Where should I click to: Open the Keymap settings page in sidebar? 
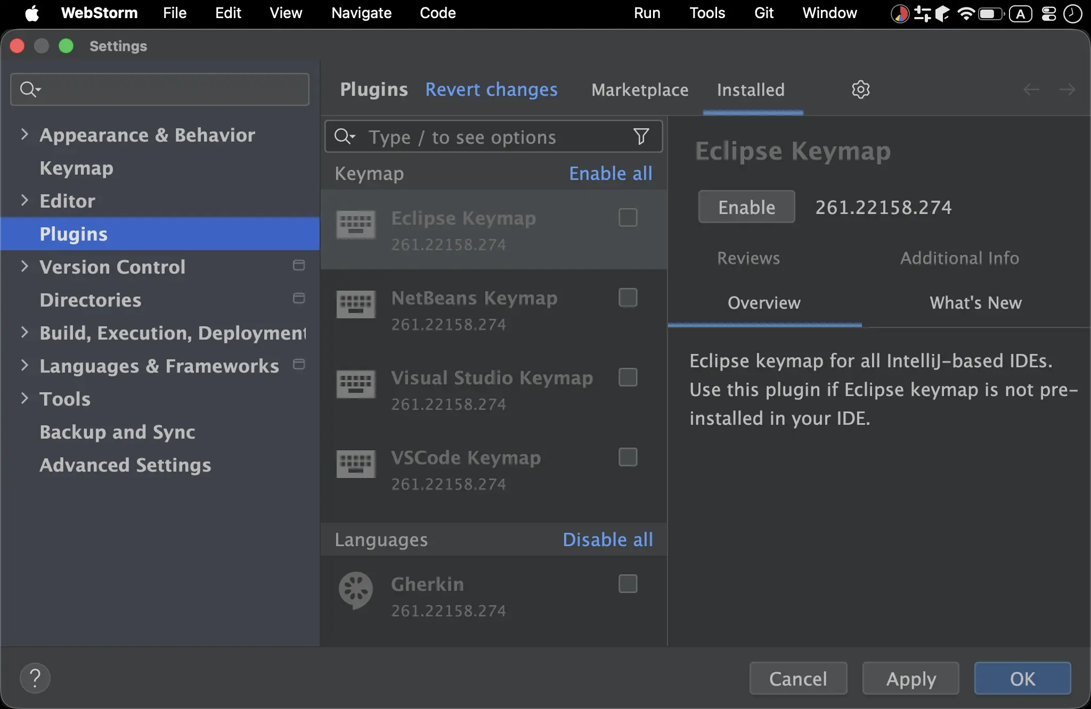point(76,168)
